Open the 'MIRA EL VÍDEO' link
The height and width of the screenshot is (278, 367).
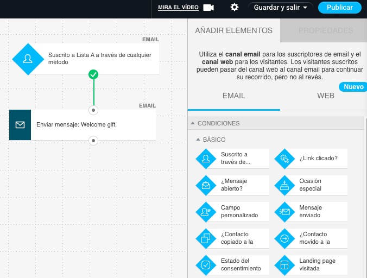(178, 8)
